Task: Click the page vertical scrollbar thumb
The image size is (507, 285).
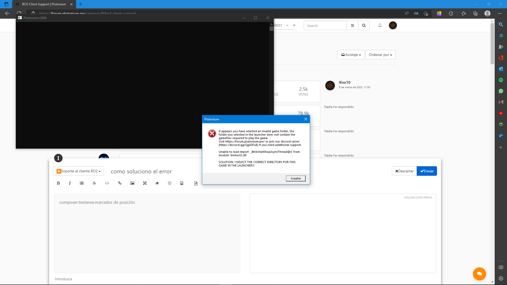Action: click(x=492, y=44)
